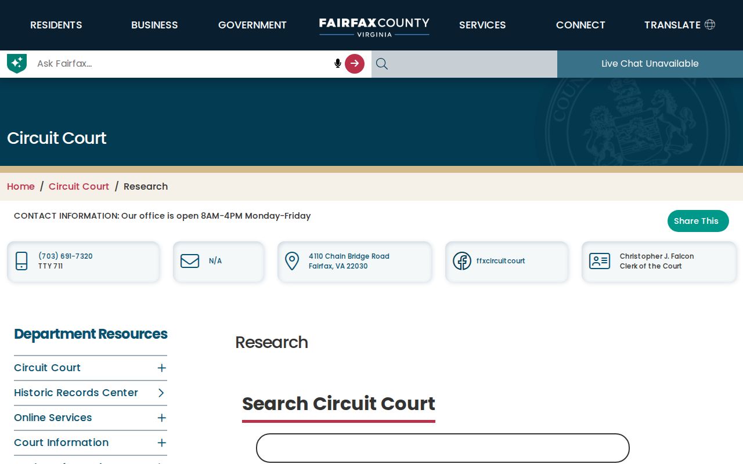Screen dimensions: 743x464
Task: Click the magnifying glass search icon
Action: [381, 64]
